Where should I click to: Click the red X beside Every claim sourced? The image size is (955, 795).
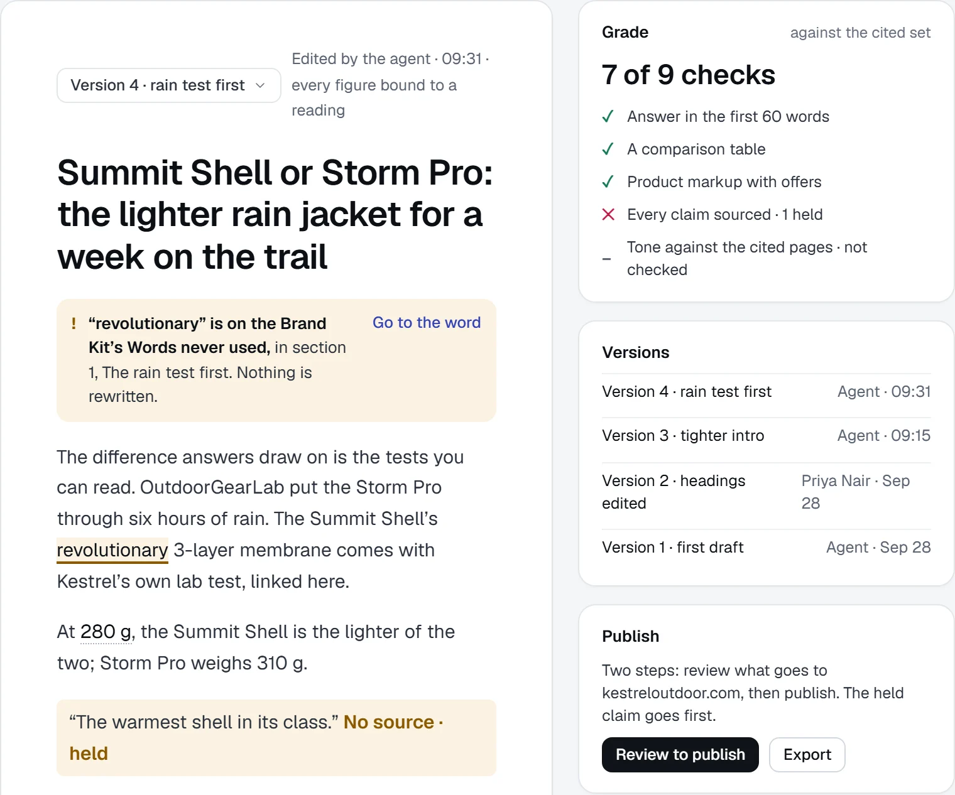point(608,215)
